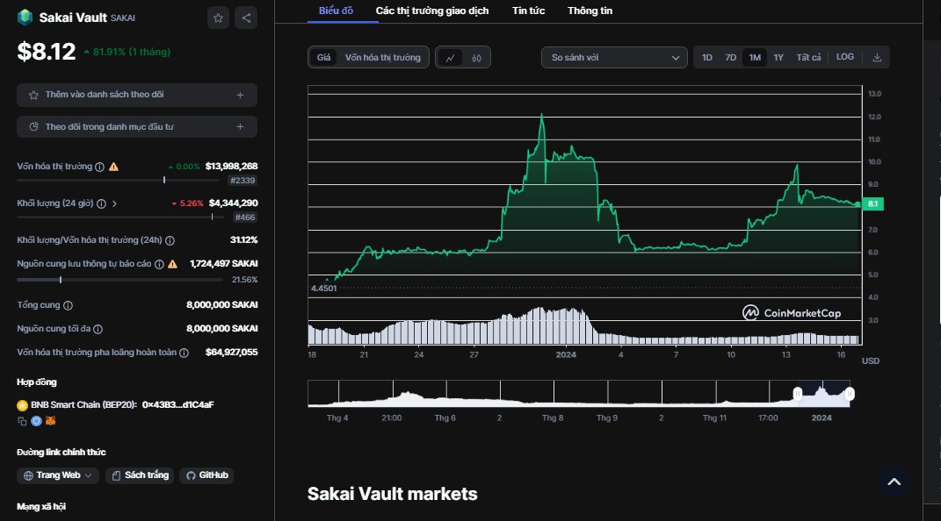Click plus icon on Thêm vào danh sách theo dõi
Screen dimensions: 941x521
[x=240, y=96]
